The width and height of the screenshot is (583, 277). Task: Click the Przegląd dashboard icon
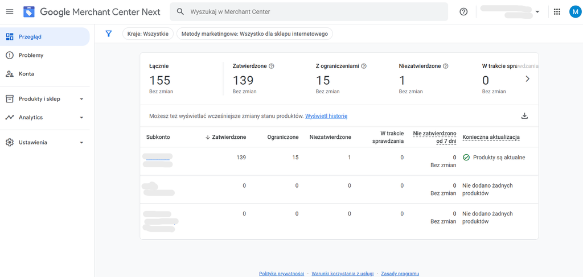click(x=10, y=36)
